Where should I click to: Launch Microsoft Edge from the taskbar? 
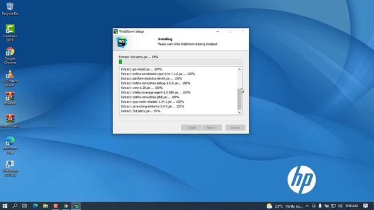tap(35, 206)
